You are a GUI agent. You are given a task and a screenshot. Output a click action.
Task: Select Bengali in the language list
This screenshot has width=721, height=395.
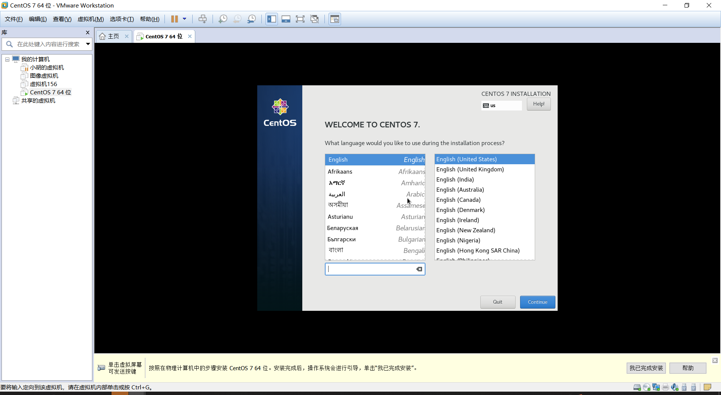375,251
